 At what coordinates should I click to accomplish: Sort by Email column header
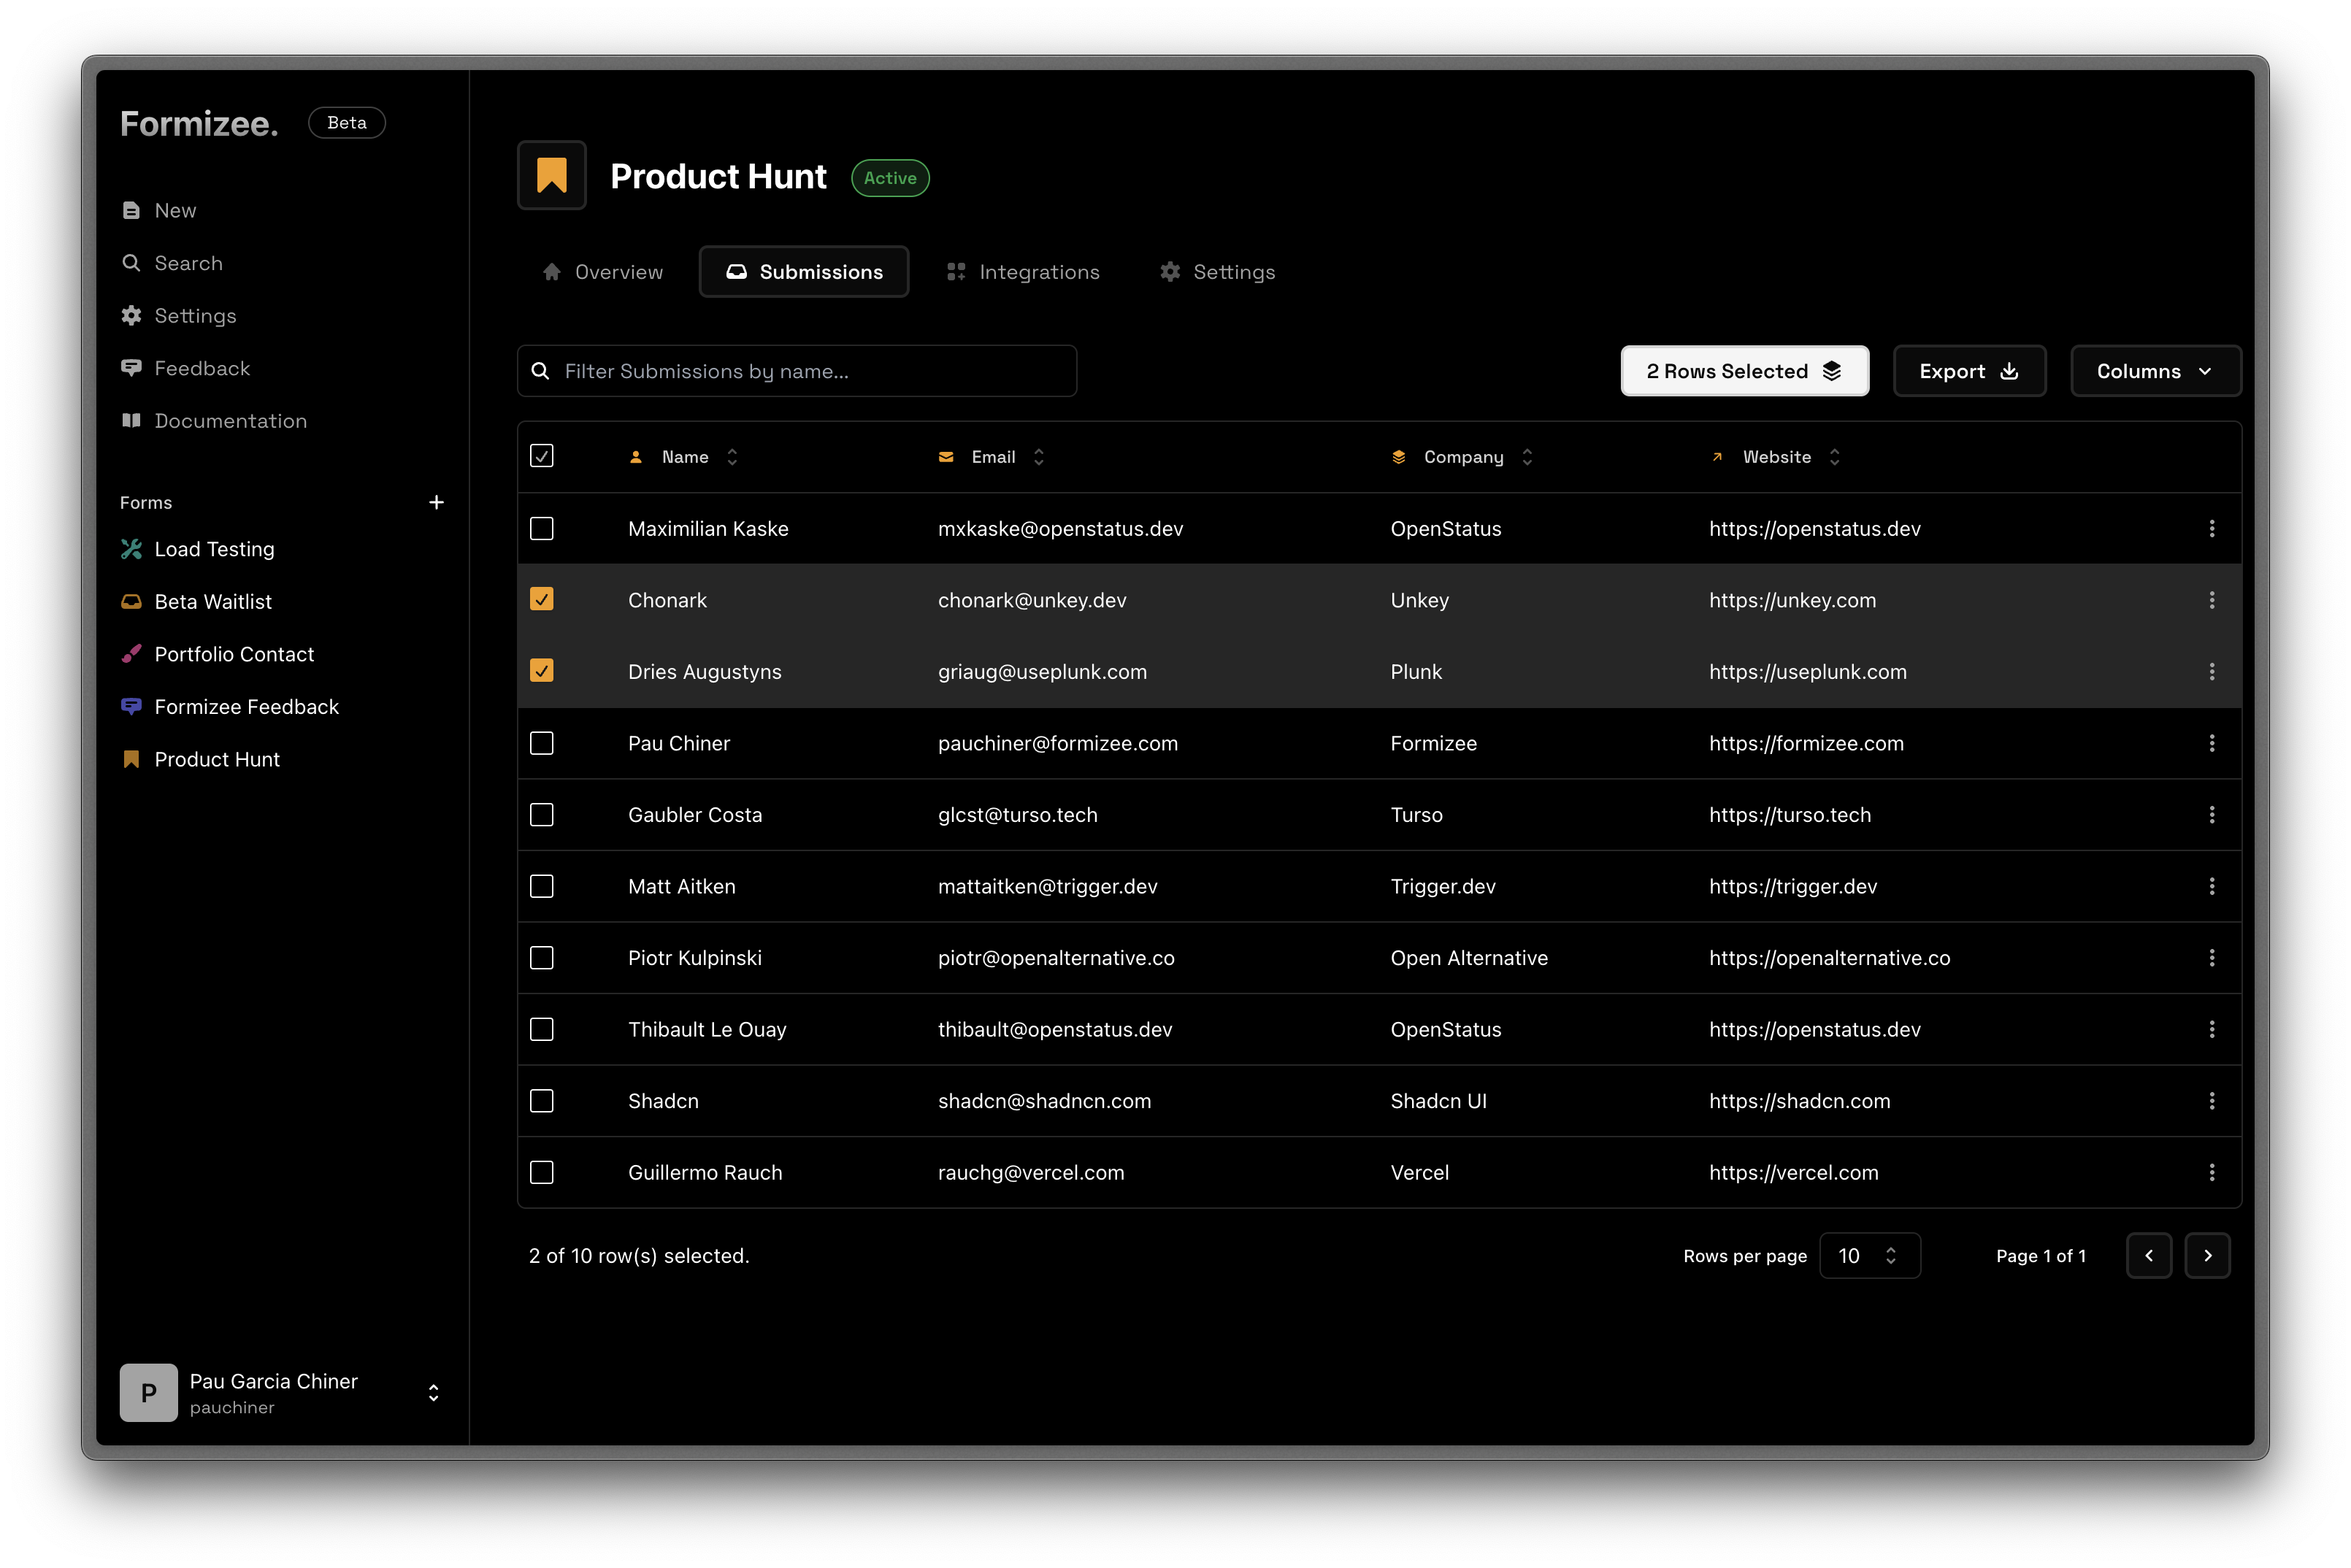(x=992, y=457)
